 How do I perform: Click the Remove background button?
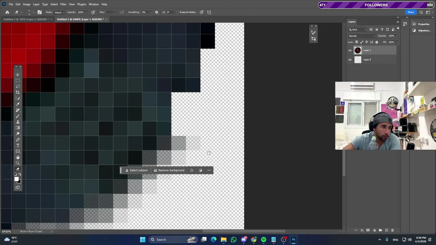[x=169, y=170]
